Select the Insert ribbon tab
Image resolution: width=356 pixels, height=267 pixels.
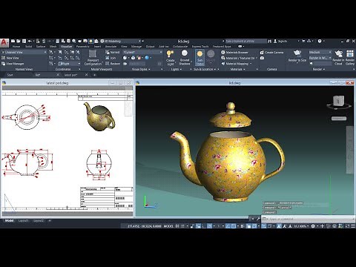point(97,47)
